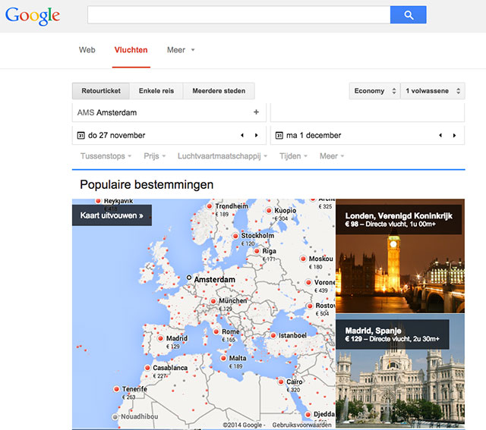486x430 pixels.
Task: Select the Retourticket trip type
Action: 101,91
